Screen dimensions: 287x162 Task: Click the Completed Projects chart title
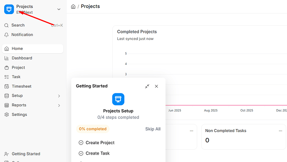click(x=137, y=32)
